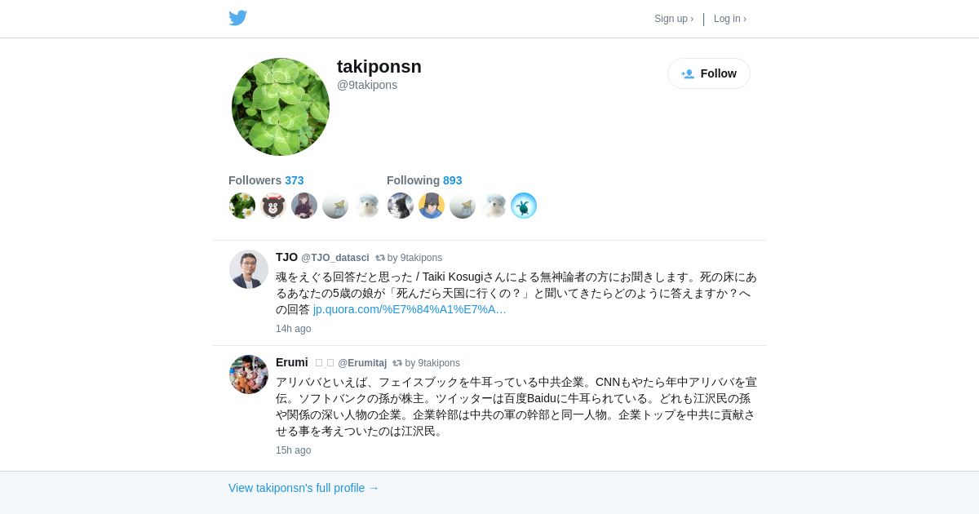979x514 pixels.
Task: Open Erumi's profile photo
Action: tap(249, 374)
